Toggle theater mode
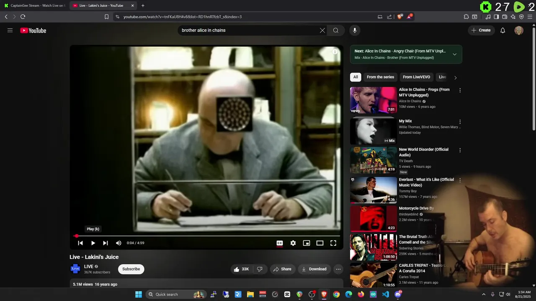The height and width of the screenshot is (301, 536). 320,243
